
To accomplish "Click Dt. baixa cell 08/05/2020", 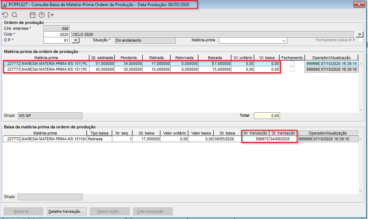I will 227,139.
